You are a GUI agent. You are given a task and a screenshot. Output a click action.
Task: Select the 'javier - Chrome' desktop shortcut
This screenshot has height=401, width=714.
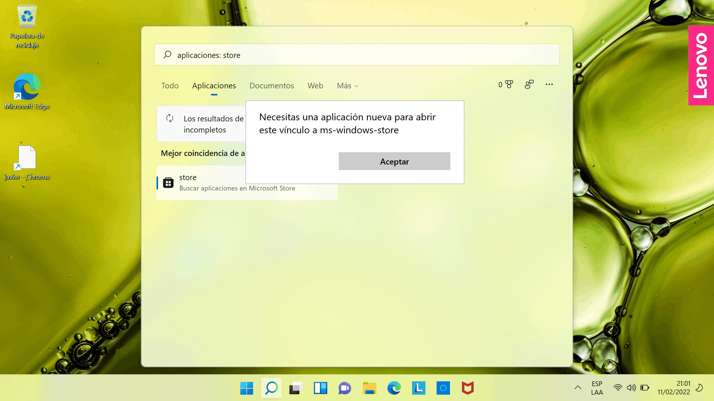pyautogui.click(x=27, y=163)
